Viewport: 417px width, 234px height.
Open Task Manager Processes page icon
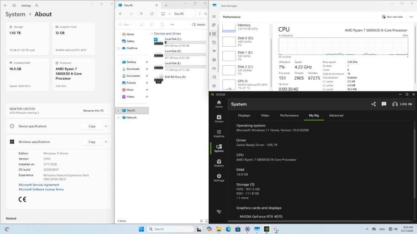[214, 25]
